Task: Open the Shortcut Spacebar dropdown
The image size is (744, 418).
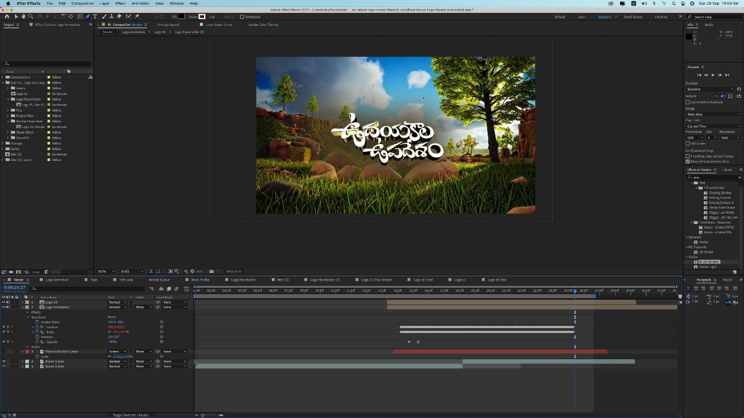Action: pos(710,89)
